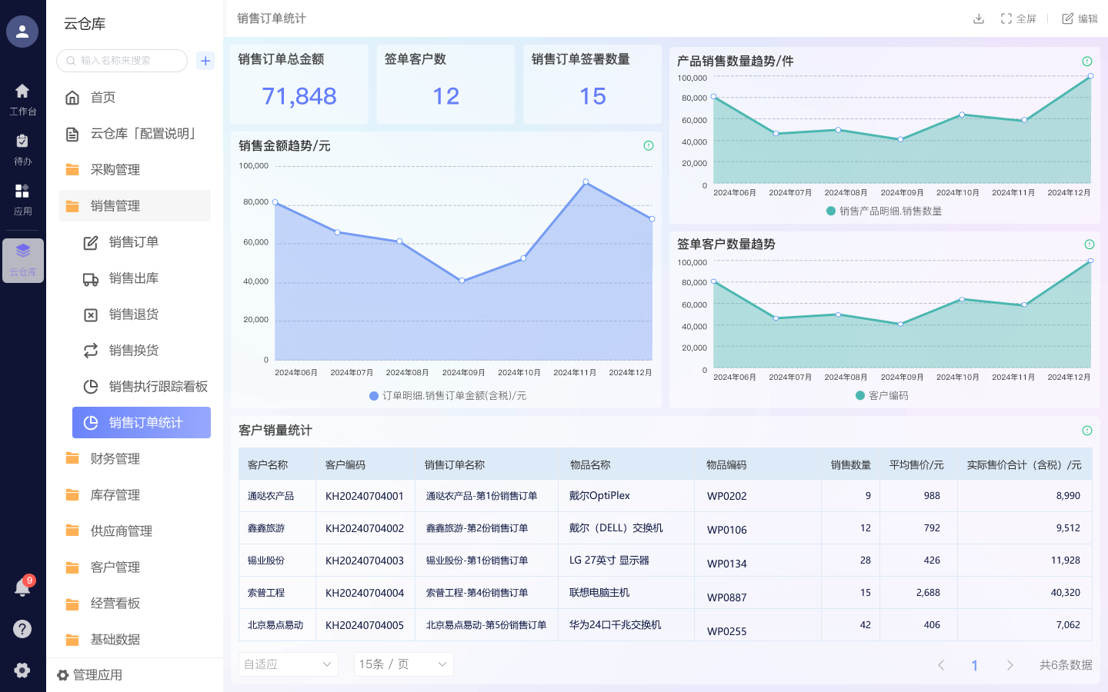The image size is (1108, 692).
Task: Toggle legend 订单明细.销售订单金额(含税)/元
Action: (x=448, y=396)
